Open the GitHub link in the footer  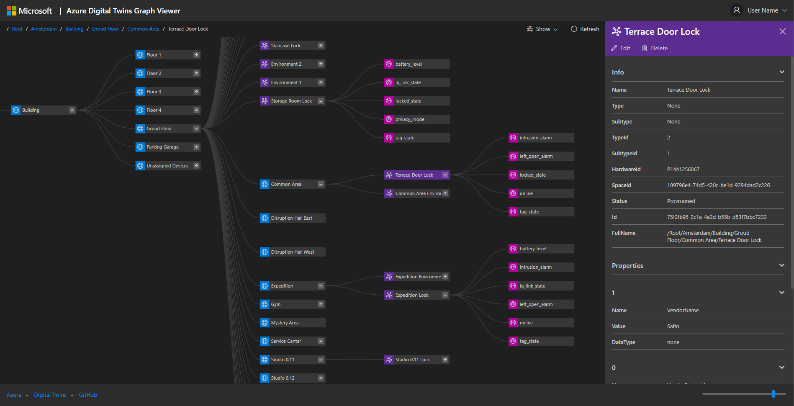pos(88,395)
